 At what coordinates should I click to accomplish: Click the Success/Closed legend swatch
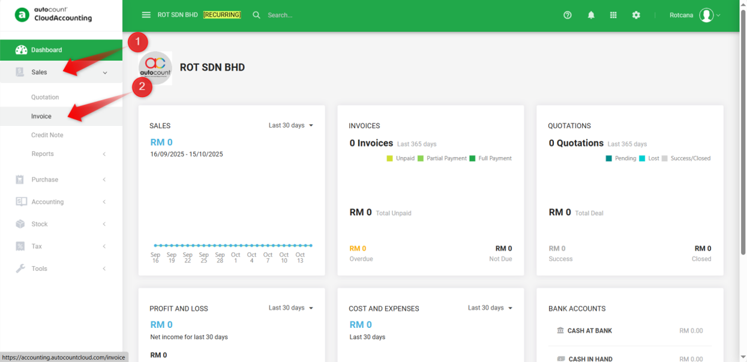coord(664,158)
